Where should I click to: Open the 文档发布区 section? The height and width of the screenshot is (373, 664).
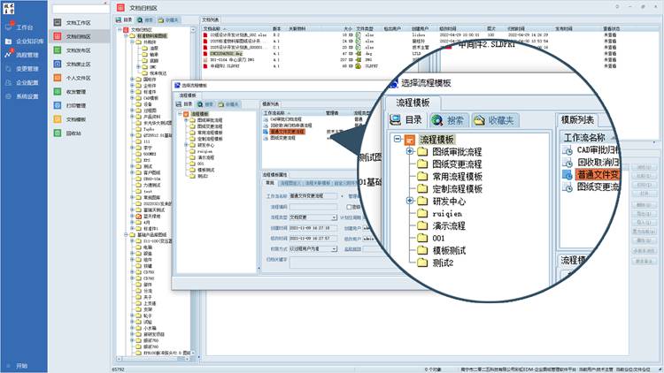pos(59,50)
